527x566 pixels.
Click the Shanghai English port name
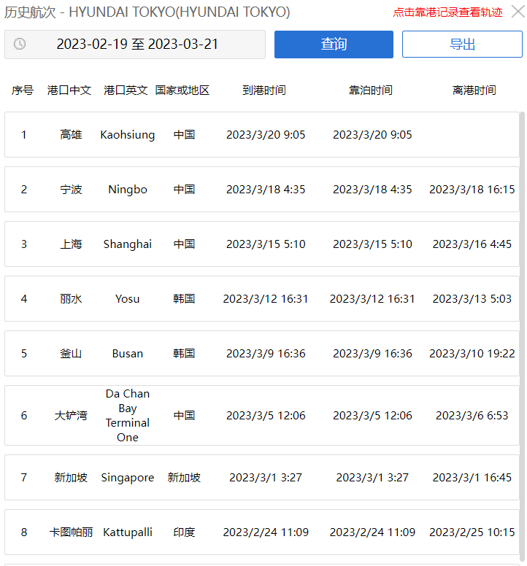128,244
